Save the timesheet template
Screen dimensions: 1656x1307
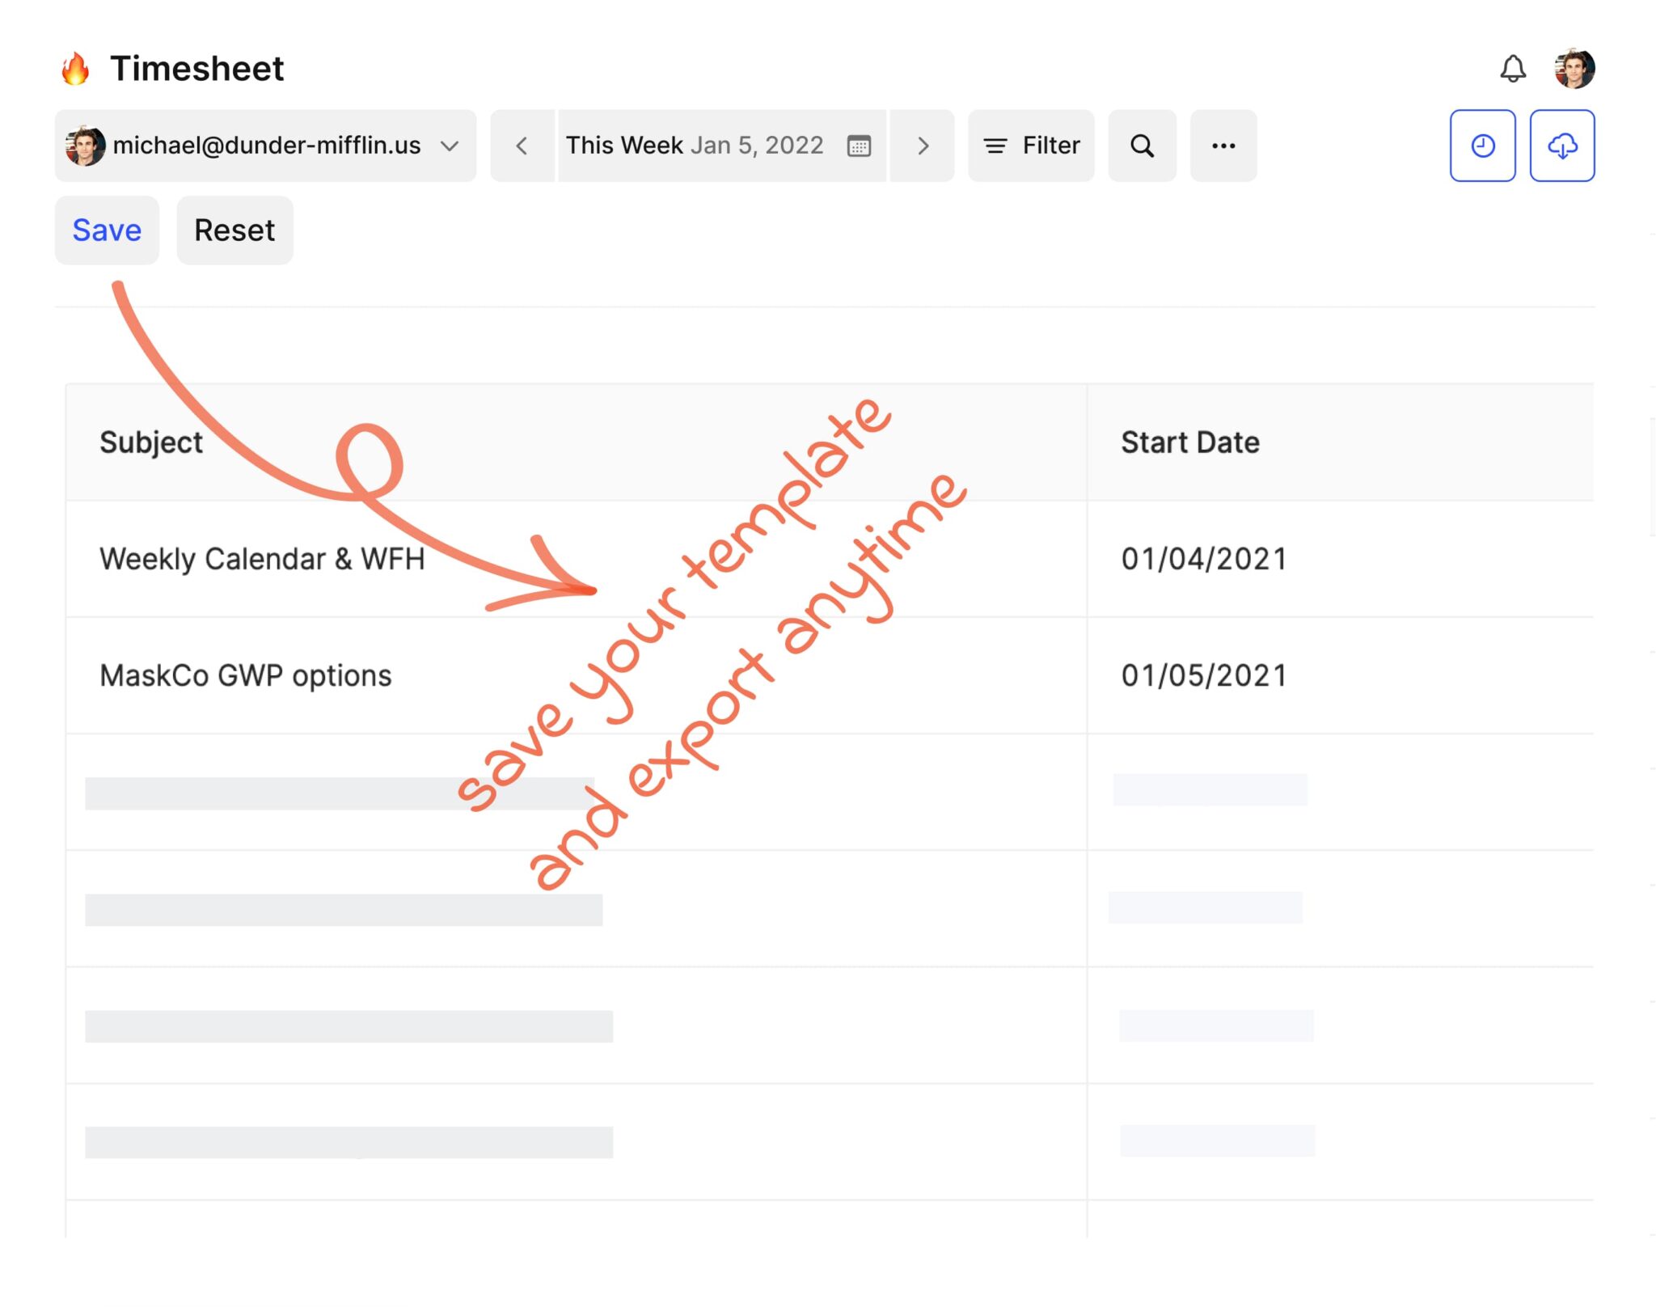click(106, 230)
